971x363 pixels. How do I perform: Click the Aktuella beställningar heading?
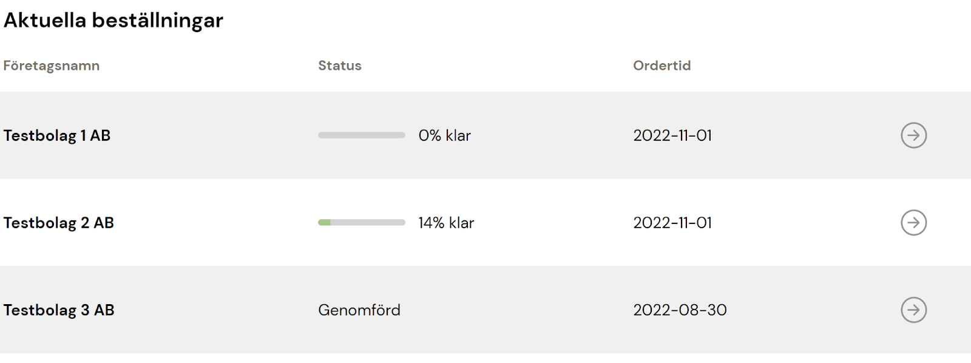coord(113,21)
